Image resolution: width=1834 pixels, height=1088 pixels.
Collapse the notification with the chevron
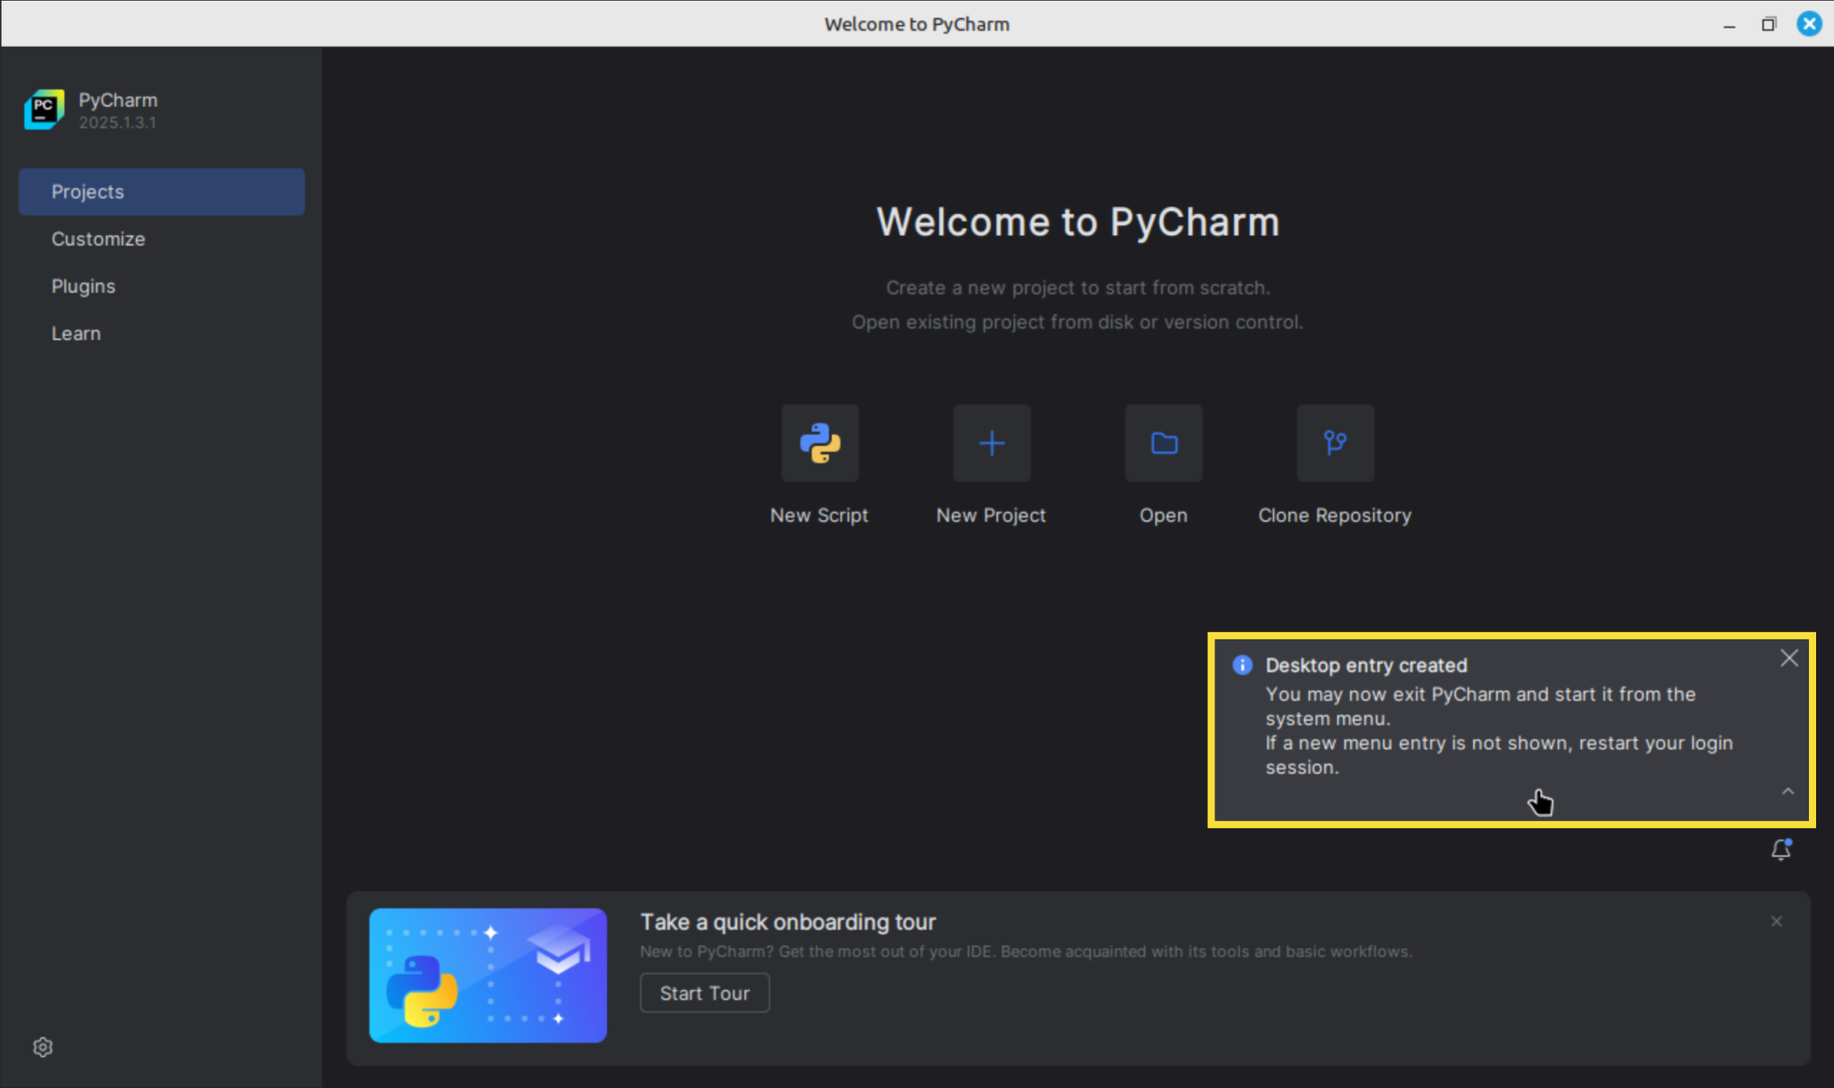[1787, 791]
